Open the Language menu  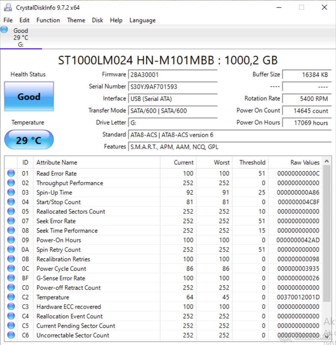click(142, 20)
